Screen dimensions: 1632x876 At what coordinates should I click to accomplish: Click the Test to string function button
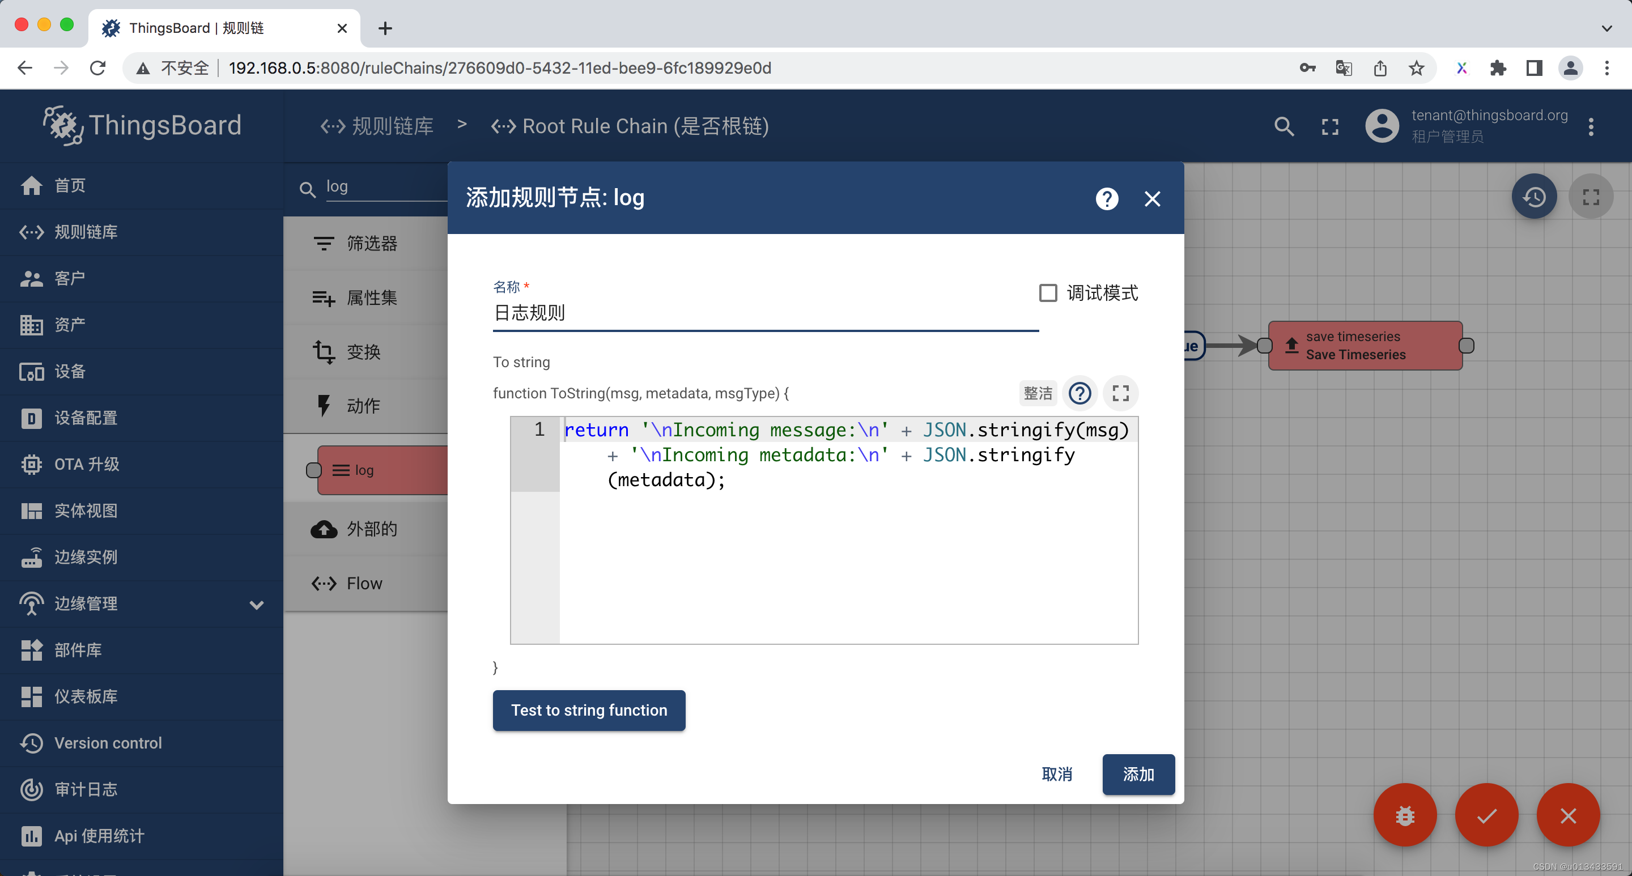click(589, 710)
